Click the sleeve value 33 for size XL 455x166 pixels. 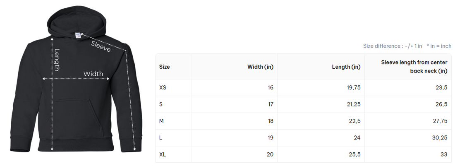coord(444,154)
